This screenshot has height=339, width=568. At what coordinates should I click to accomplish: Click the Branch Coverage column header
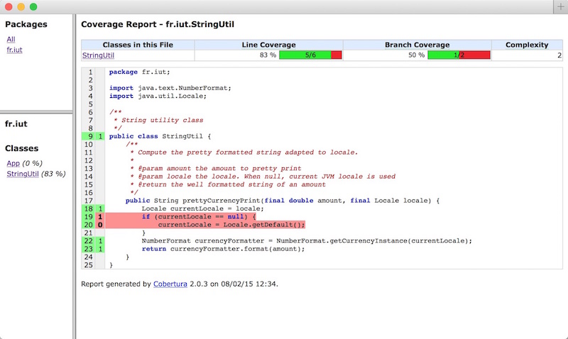click(x=417, y=45)
